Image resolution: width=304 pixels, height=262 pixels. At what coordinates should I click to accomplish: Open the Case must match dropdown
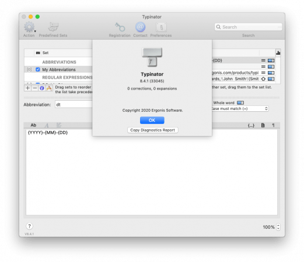(240, 108)
